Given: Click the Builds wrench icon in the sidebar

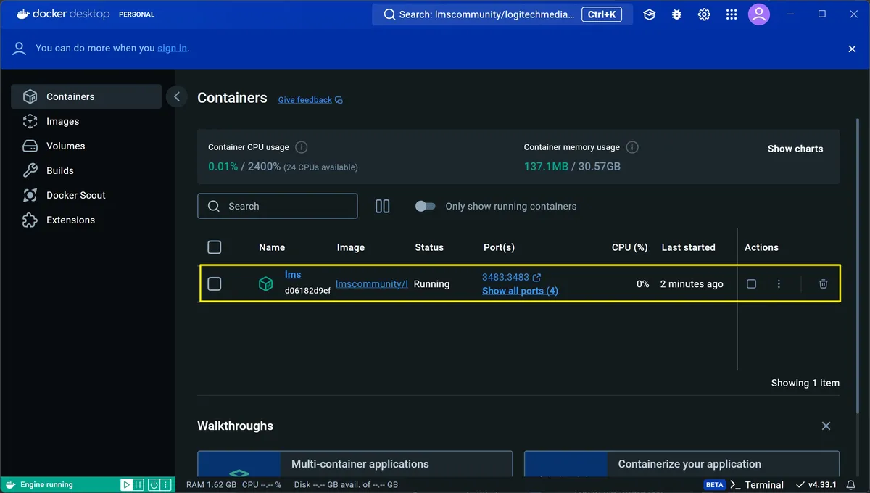Looking at the screenshot, I should [x=30, y=170].
